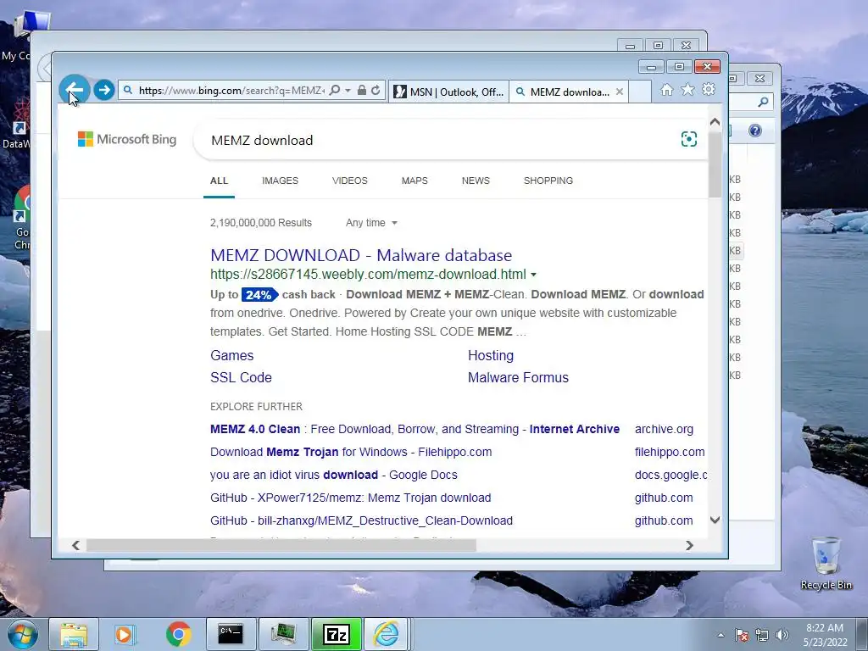Open Windows Media Player from taskbar
This screenshot has height=651, width=868.
tap(125, 634)
